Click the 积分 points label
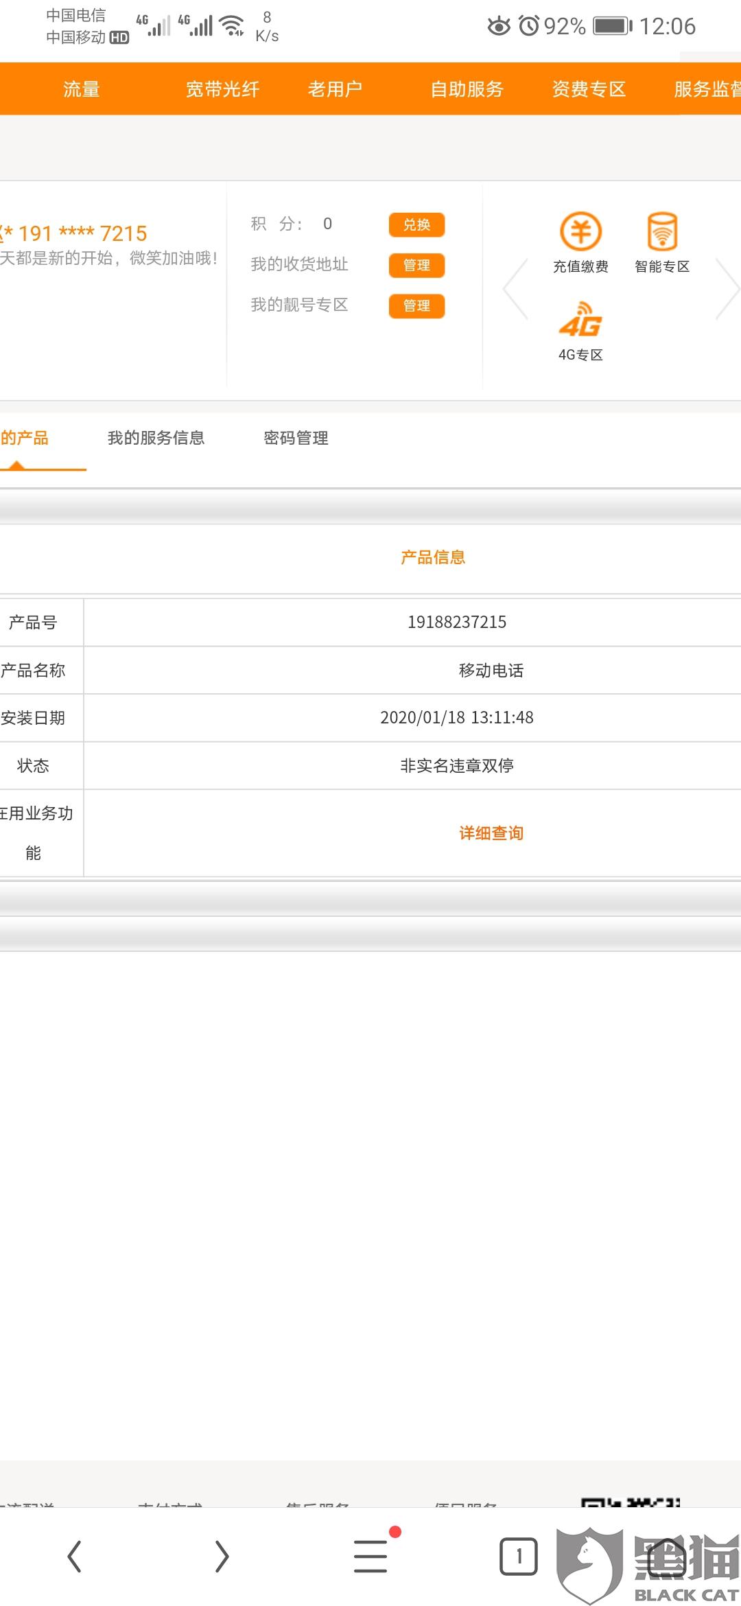Screen dimensions: 741x1606 277,224
